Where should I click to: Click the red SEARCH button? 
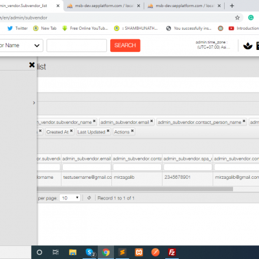(125, 45)
